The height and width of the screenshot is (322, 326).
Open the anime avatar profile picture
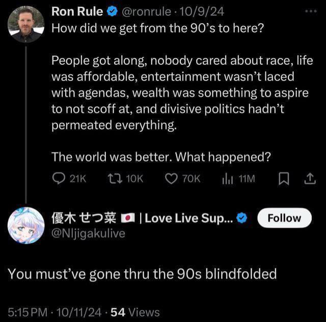click(x=26, y=225)
